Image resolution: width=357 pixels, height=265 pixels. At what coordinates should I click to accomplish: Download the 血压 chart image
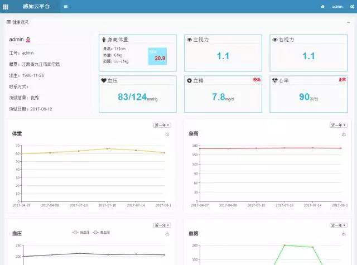tap(167, 234)
